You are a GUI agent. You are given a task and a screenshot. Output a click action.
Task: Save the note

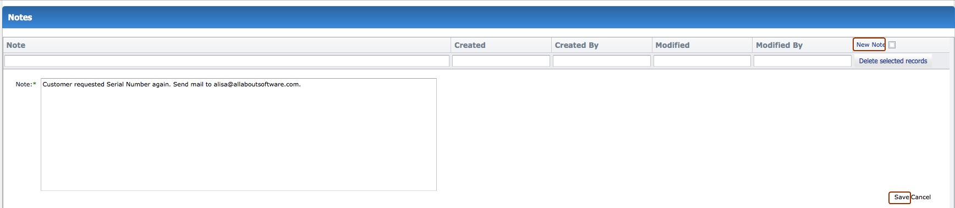pyautogui.click(x=900, y=197)
